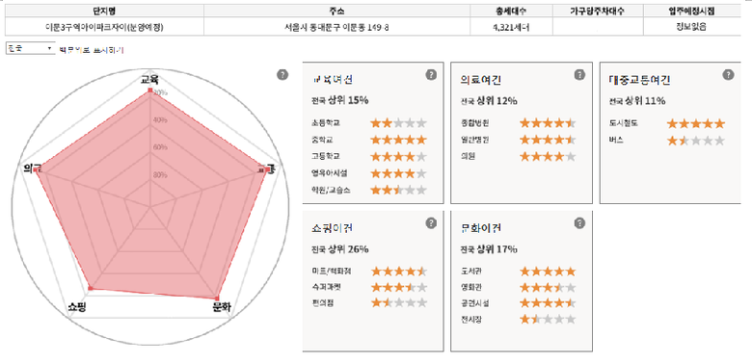Click the 문화 data point on radar
Image resolution: width=752 pixels, height=363 pixels.
click(x=217, y=298)
